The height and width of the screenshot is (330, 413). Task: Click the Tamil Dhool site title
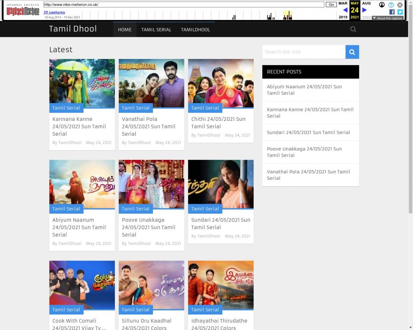click(x=73, y=29)
